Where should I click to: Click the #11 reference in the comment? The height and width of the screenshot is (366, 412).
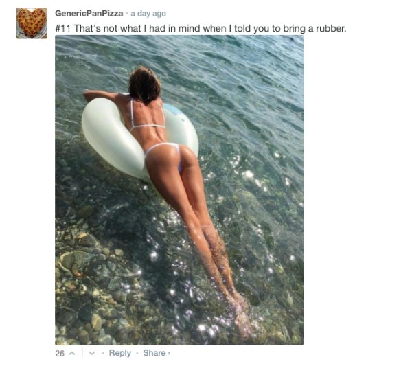point(62,28)
